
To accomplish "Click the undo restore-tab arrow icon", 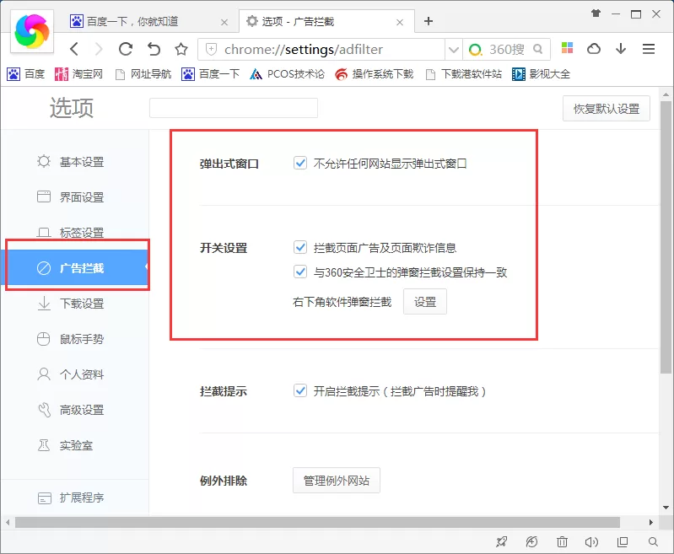I will [154, 49].
